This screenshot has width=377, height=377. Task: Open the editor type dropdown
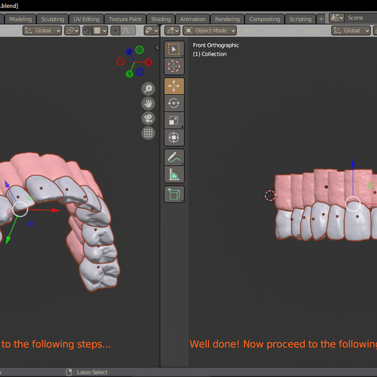point(172,31)
